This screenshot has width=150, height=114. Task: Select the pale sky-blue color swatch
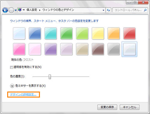[x=19, y=34]
